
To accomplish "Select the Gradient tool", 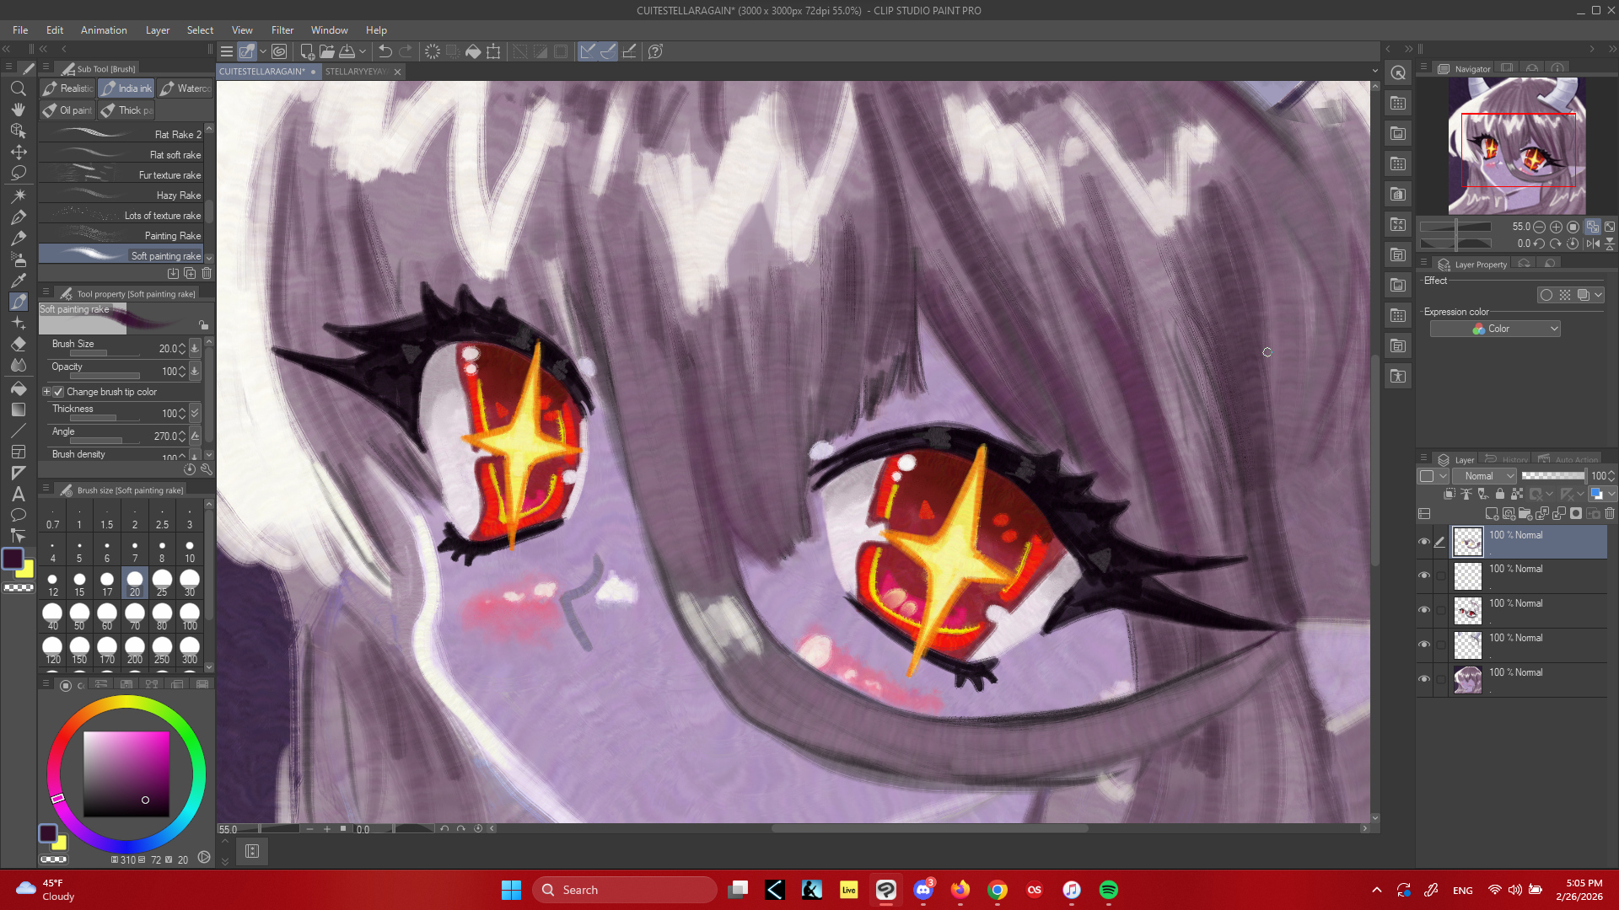I will (19, 409).
